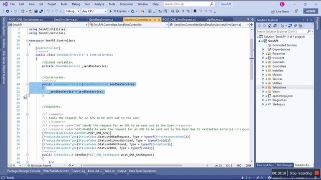Collapse the namespace SmsAPI.Controllers code block
The height and width of the screenshot is (180, 321).
27,40
